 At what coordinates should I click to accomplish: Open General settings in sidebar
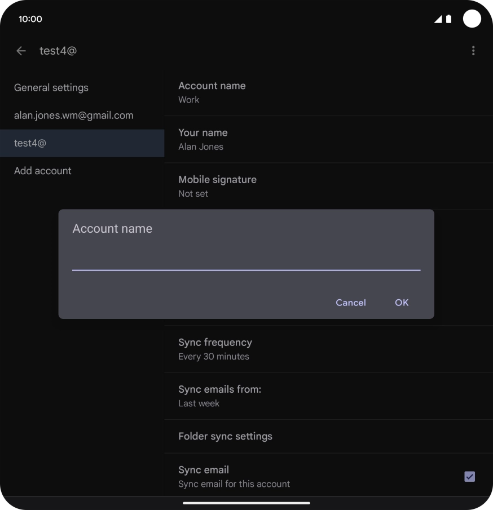51,88
